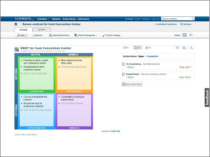This screenshot has width=210, height=157.
Task: Click 'Great feedback from customer survey'
Action: (x=34, y=68)
